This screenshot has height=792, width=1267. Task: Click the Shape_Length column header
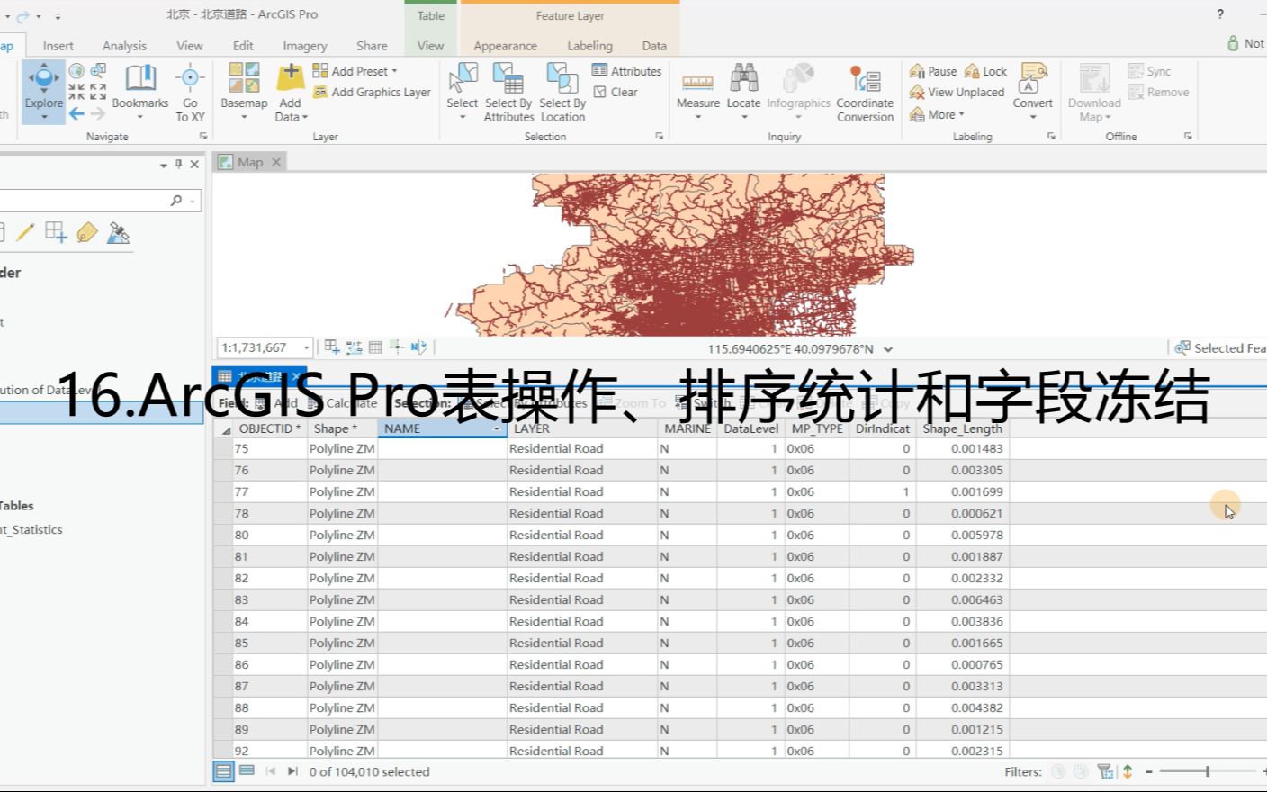click(x=963, y=428)
